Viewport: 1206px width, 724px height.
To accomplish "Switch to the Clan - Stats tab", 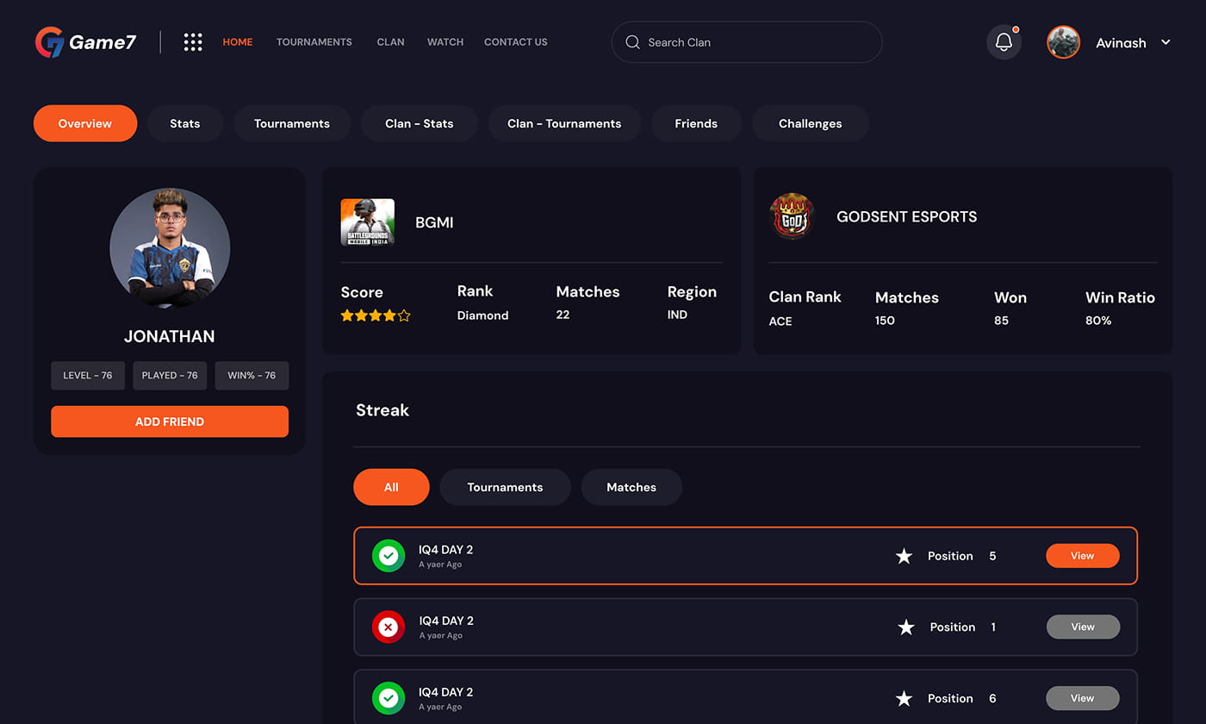I will (x=419, y=123).
